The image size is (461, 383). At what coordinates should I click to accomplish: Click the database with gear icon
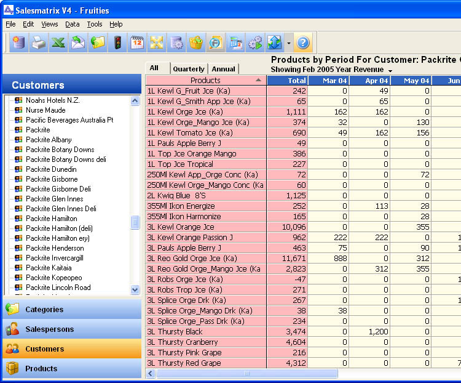pyautogui.click(x=176, y=42)
